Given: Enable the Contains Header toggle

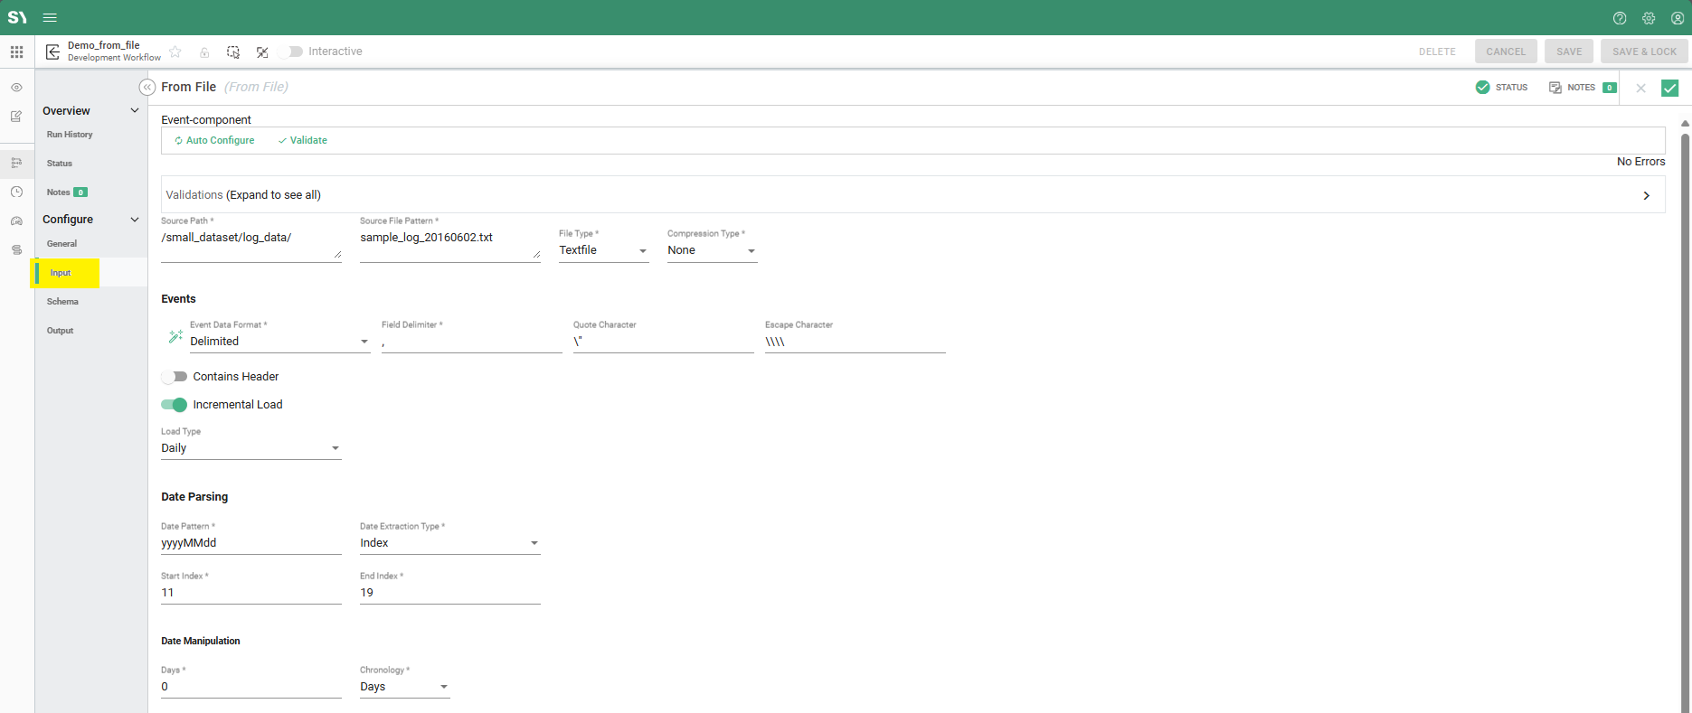Looking at the screenshot, I should pos(174,377).
